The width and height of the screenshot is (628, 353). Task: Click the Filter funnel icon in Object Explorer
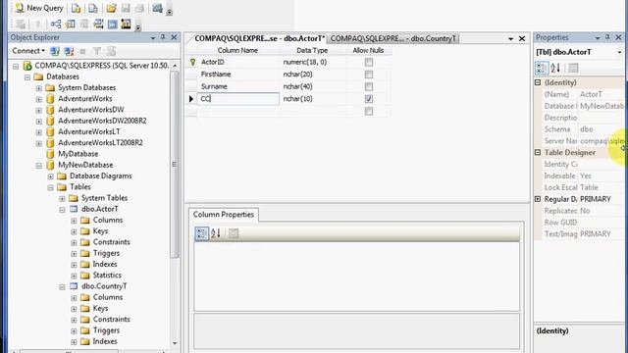pos(97,51)
